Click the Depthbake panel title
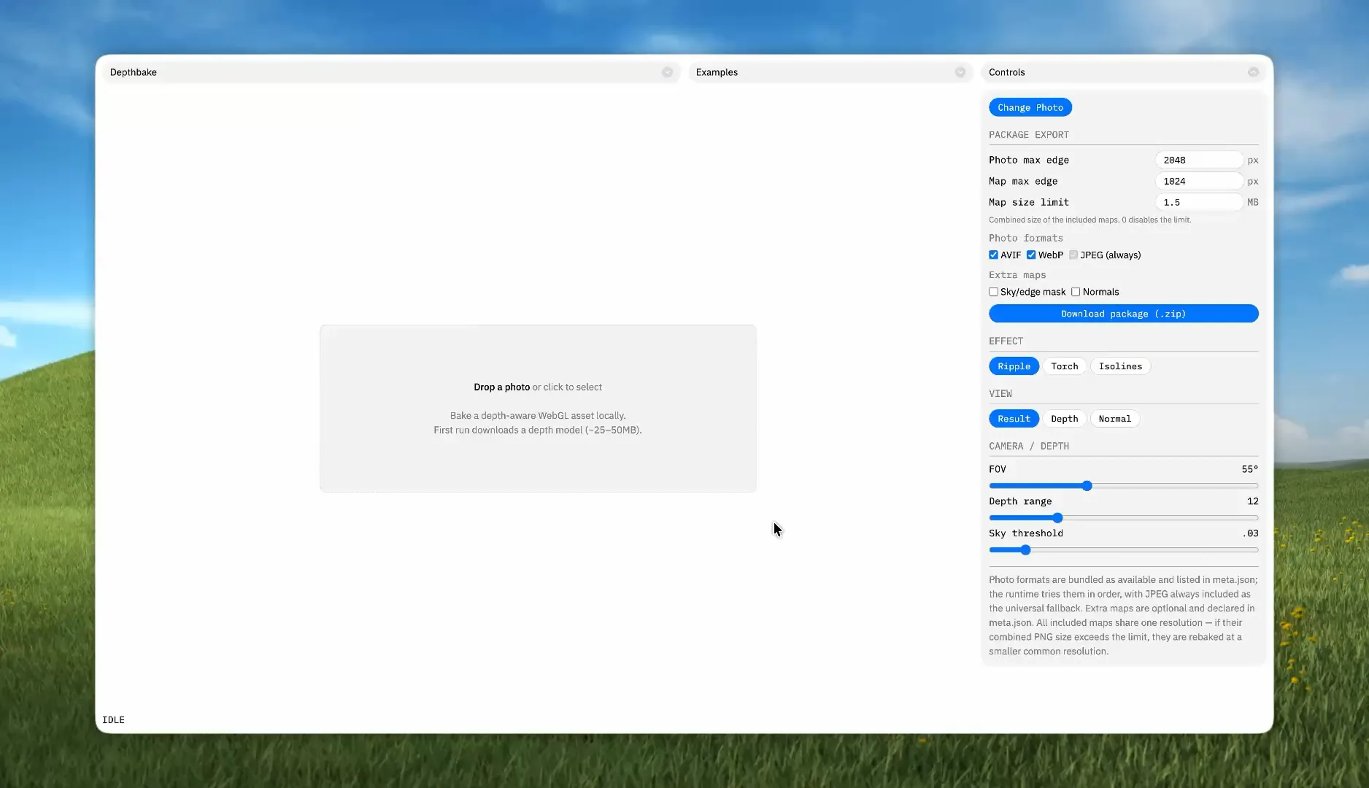This screenshot has width=1369, height=788. (133, 72)
